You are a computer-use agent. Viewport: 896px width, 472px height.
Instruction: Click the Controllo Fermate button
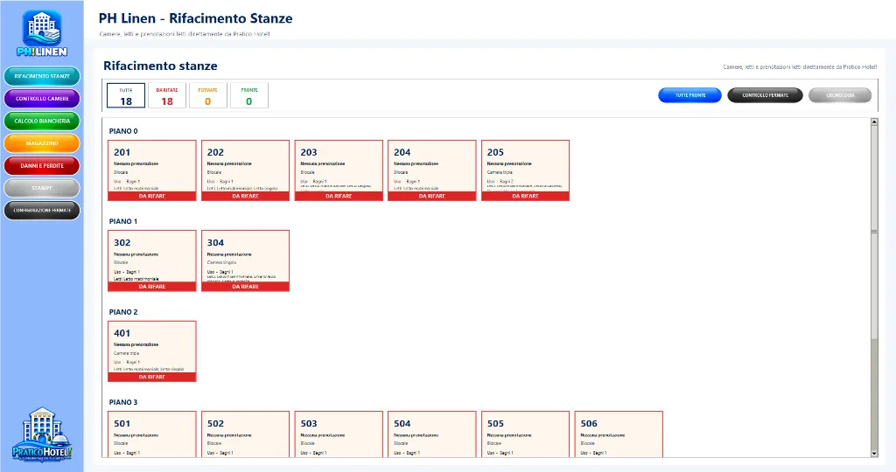point(765,95)
